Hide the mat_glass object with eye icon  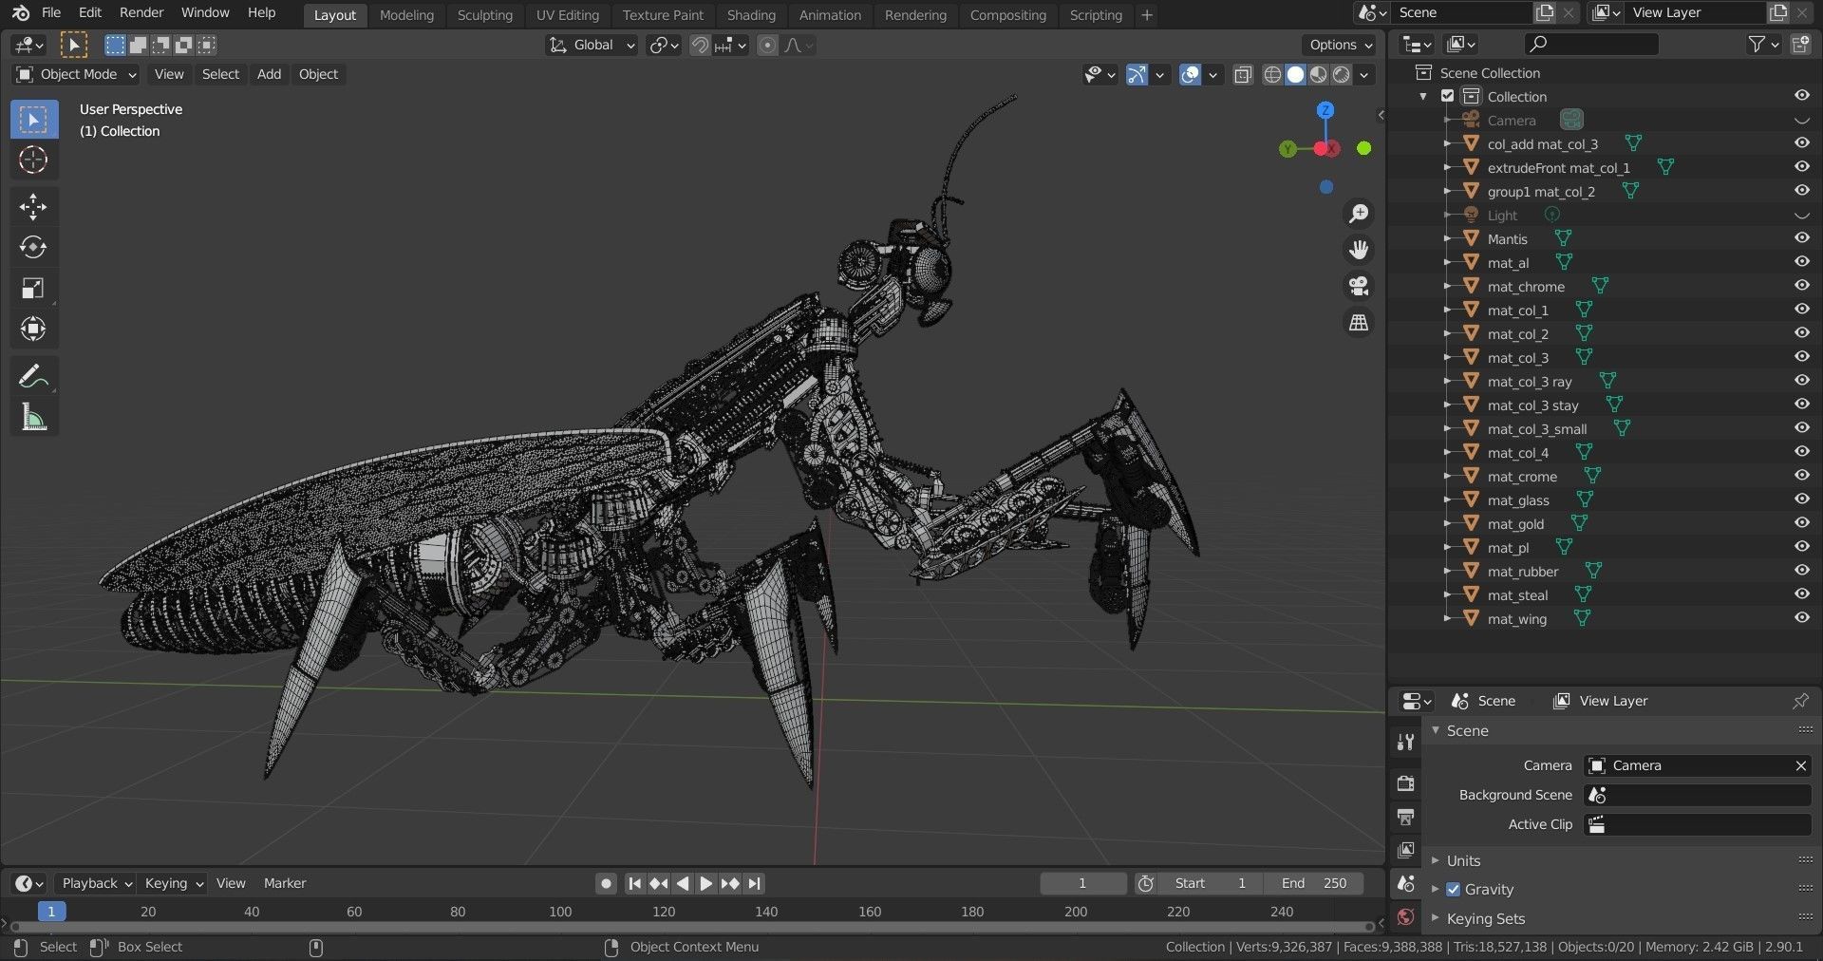coord(1801,499)
